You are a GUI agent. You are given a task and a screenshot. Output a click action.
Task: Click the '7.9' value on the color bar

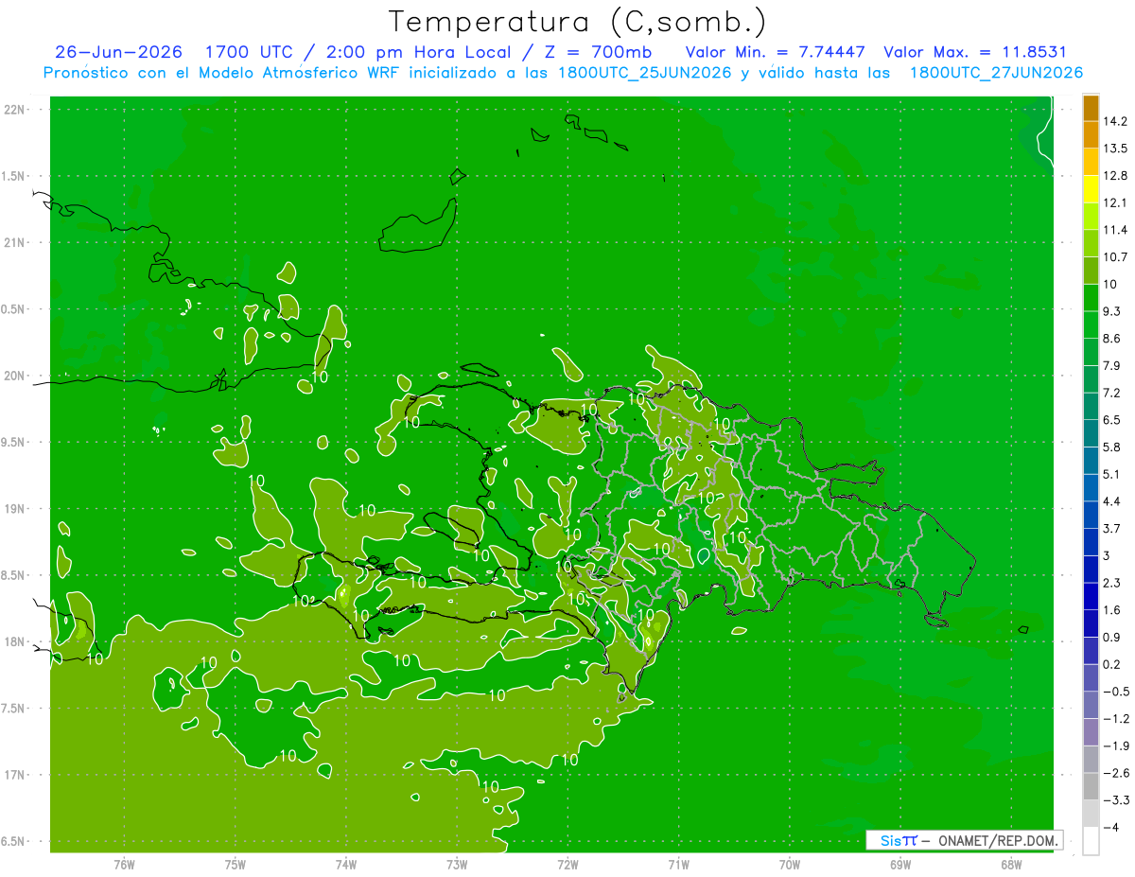pyautogui.click(x=1112, y=365)
